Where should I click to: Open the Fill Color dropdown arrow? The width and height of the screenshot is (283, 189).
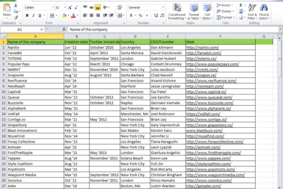point(69,15)
